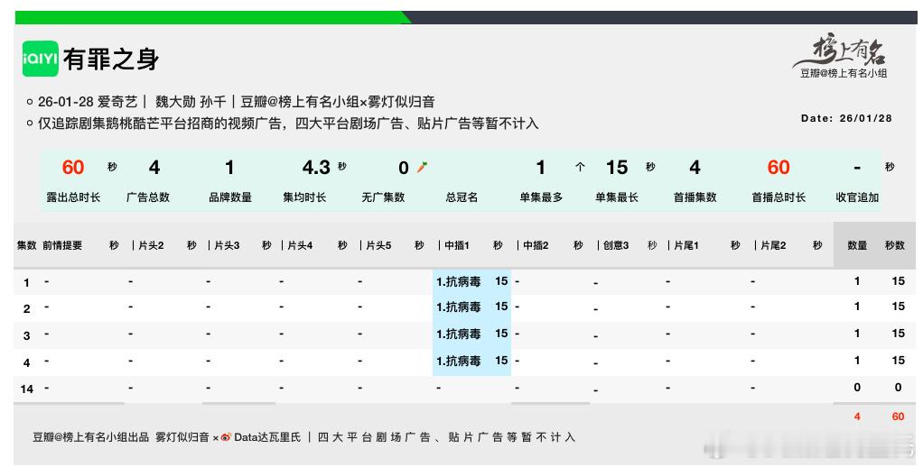Screen dimensions: 923x467
Task: Click the red 60 above 首播总时长
Action: [x=778, y=168]
